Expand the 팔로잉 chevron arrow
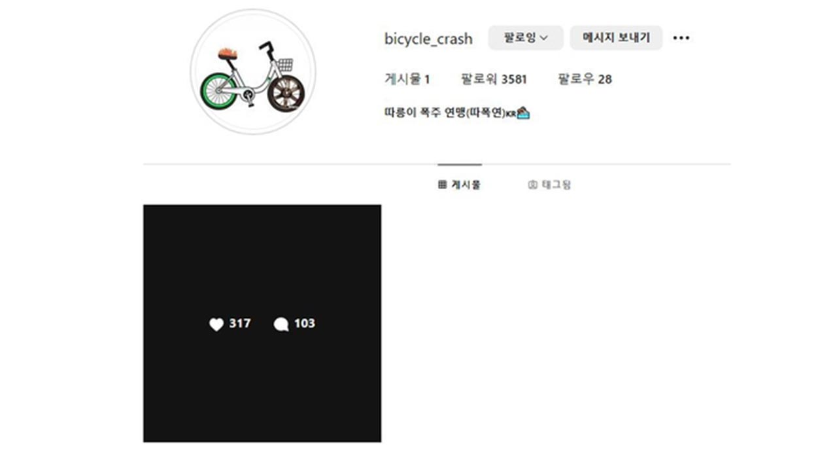Viewport: 837px width, 471px height. [543, 38]
